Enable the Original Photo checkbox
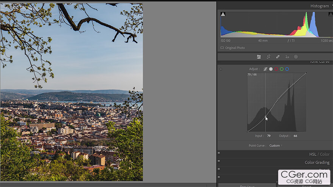This screenshot has height=187, width=333. click(222, 48)
